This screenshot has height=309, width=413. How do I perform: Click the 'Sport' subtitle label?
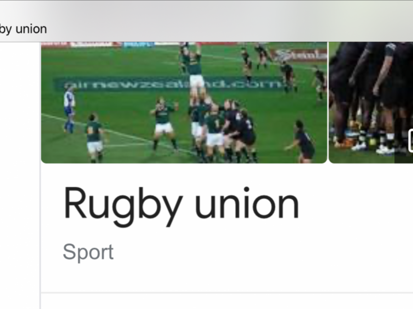[x=88, y=252]
